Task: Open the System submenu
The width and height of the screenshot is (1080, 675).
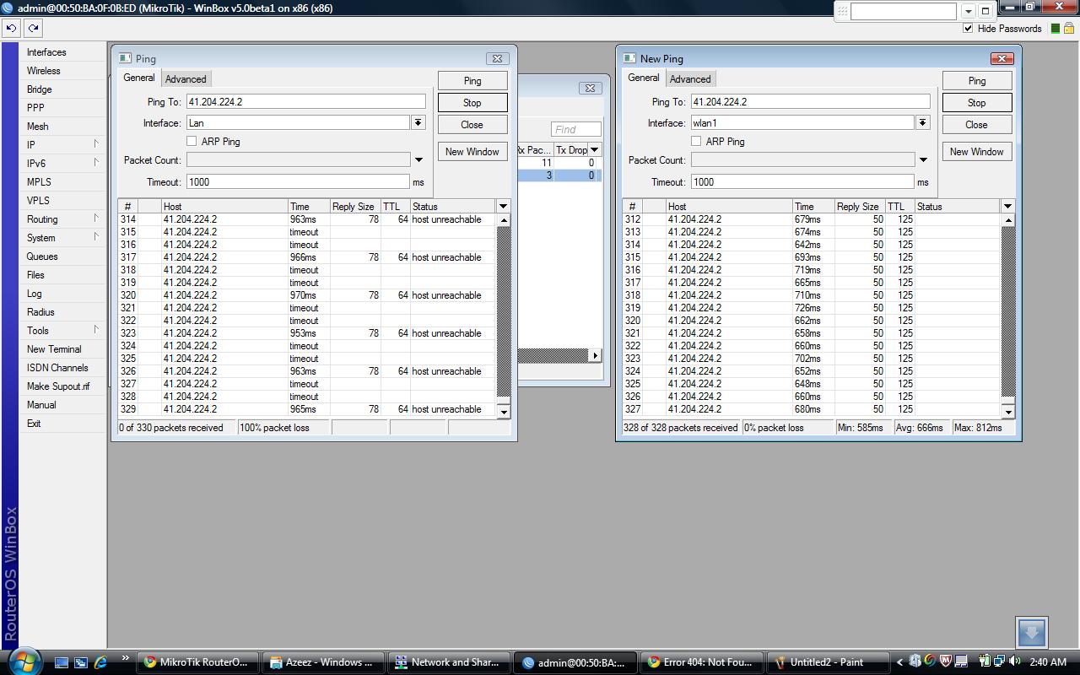Action: coord(62,238)
